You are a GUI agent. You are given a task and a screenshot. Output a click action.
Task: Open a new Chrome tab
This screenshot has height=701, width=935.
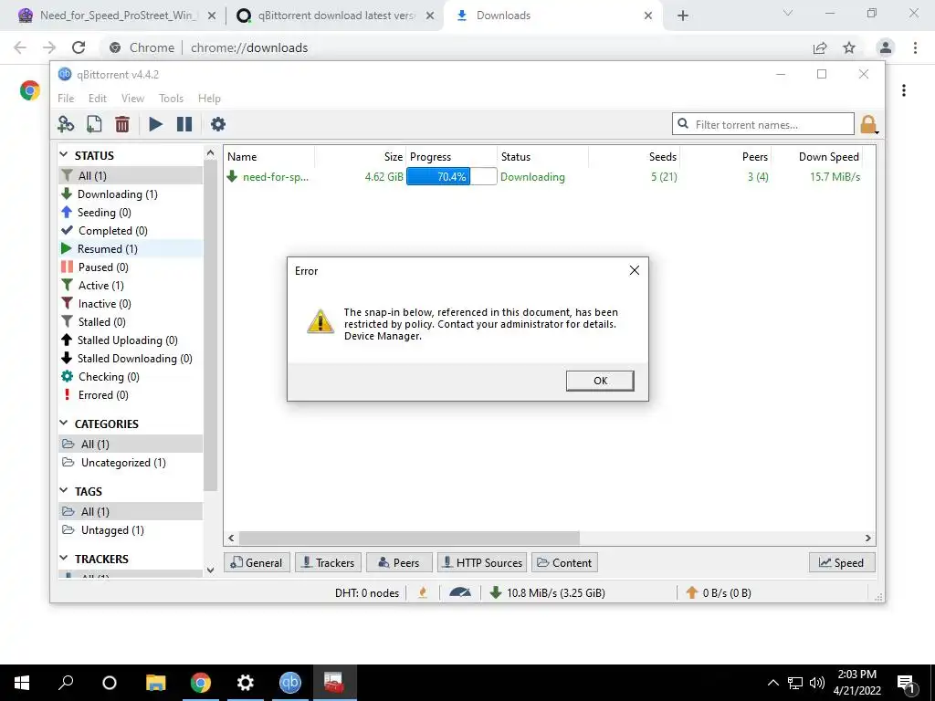[x=683, y=16]
